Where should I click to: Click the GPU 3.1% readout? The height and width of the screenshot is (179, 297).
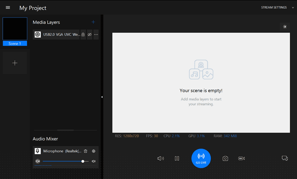pos(197,136)
